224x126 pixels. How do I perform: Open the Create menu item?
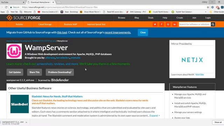coord(180,18)
